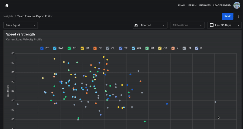Click the SAVE button
243x129 pixels.
click(x=228, y=16)
